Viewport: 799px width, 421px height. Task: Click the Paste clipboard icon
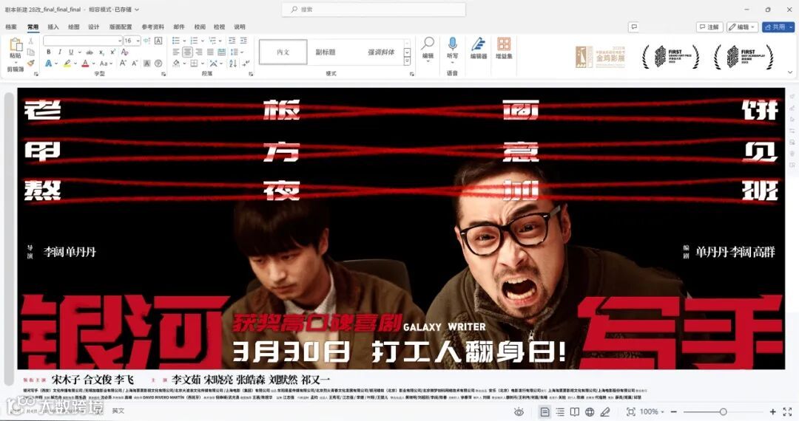point(16,46)
